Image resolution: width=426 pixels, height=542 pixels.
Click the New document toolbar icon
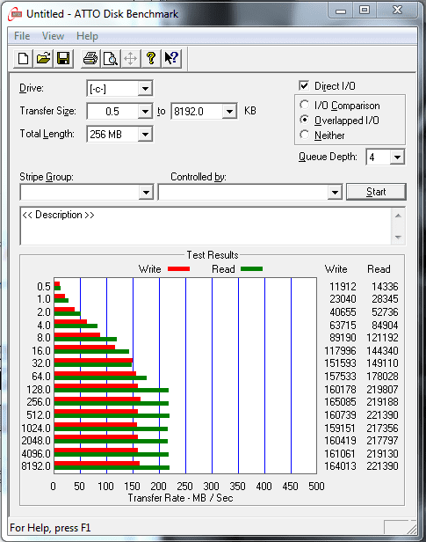coord(23,58)
